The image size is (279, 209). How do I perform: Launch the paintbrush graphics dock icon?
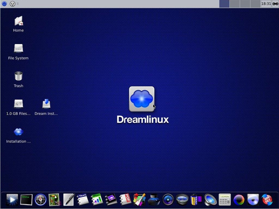pyautogui.click(x=139, y=200)
